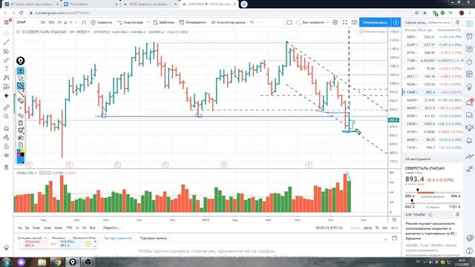Open the Без названия layout dropdown
This screenshot has height=267, width=475.
[312, 22]
